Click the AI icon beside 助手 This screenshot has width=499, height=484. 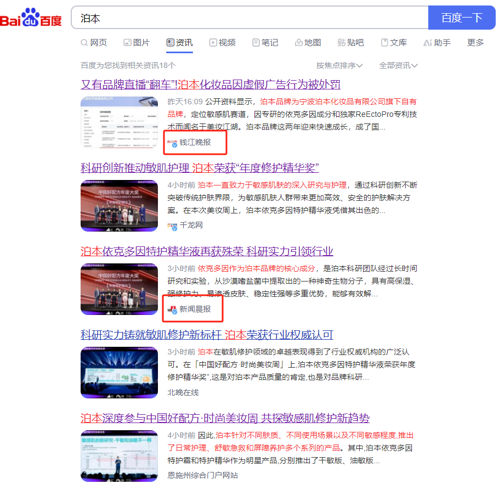point(427,43)
